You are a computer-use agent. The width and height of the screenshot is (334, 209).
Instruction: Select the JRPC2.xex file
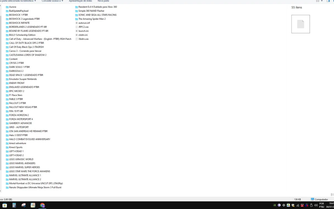click(x=82, y=27)
